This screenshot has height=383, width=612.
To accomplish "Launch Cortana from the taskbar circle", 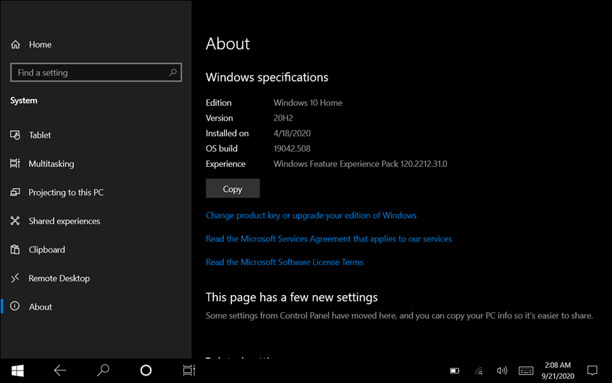I will [146, 370].
